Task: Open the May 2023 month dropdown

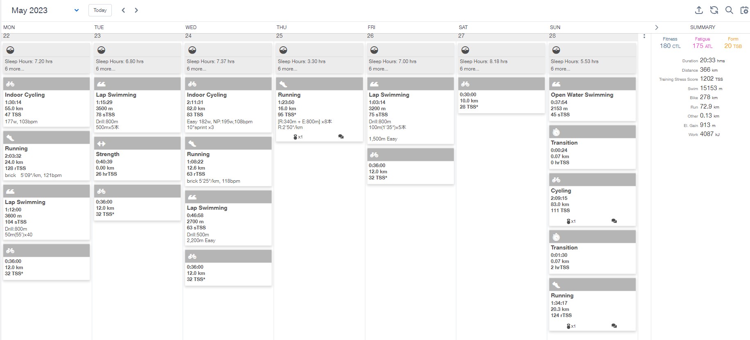Action: 45,10
